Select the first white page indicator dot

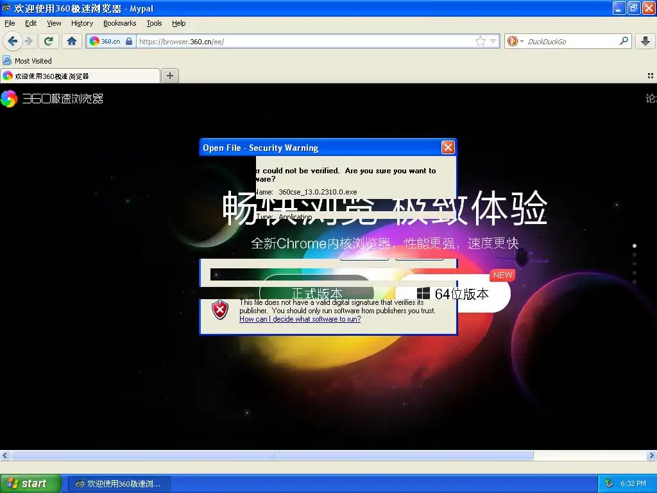[x=635, y=246]
